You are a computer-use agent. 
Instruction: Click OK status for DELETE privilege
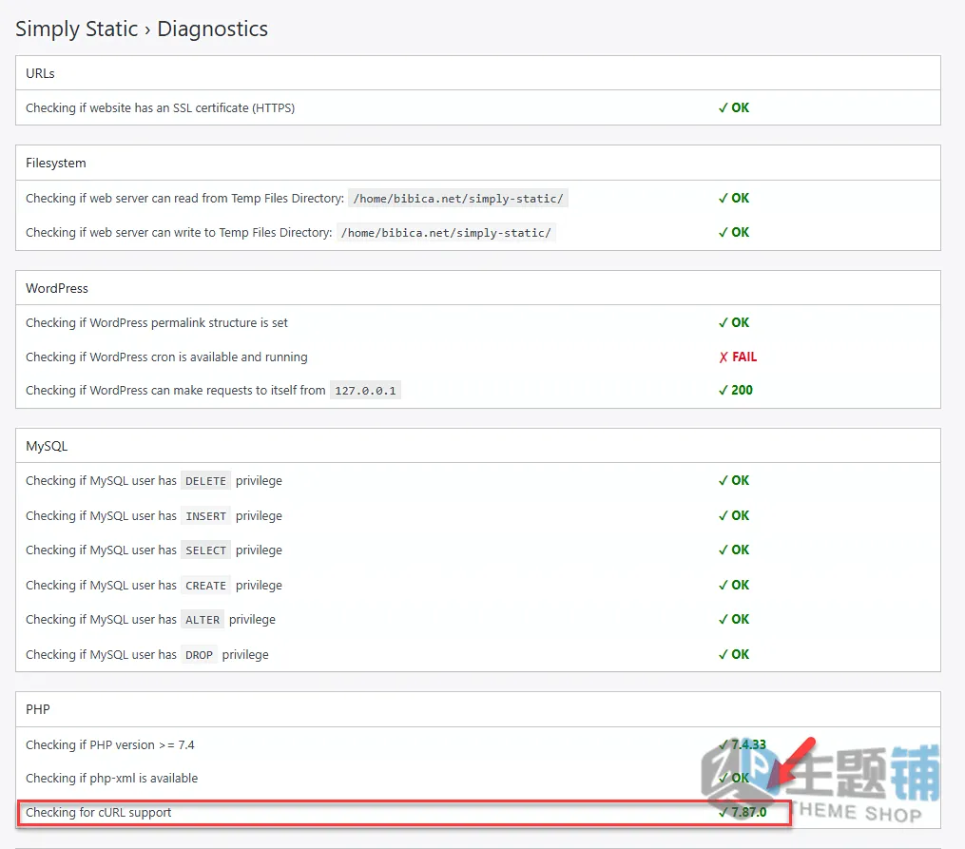click(x=734, y=480)
